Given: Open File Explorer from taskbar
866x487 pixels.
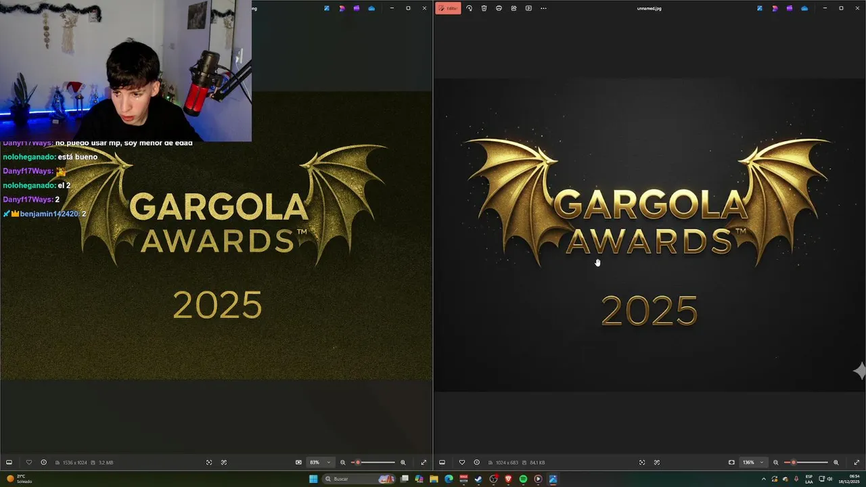Looking at the screenshot, I should (434, 479).
